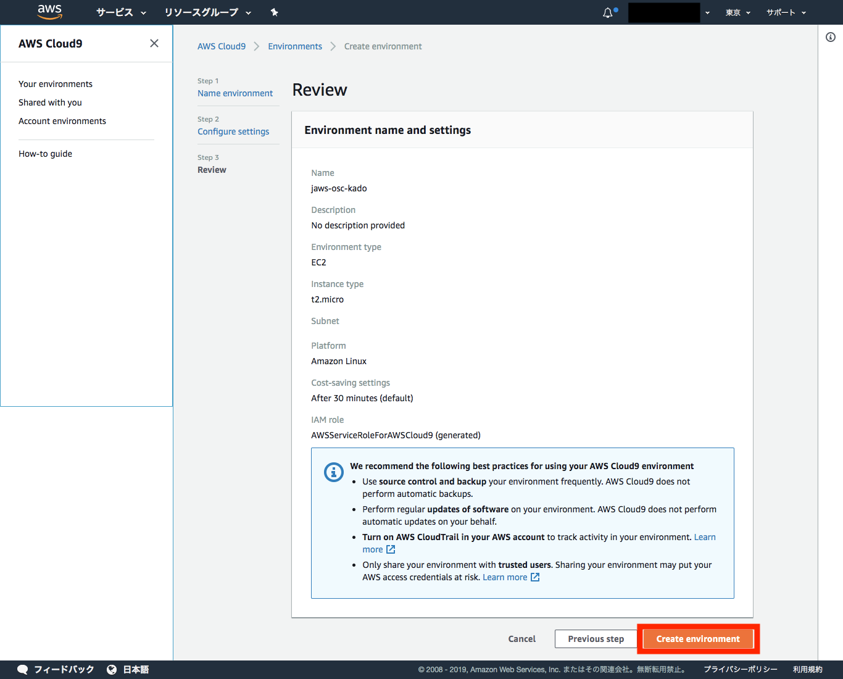843x679 pixels.
Task: Select the After 30 minutes (default) value
Action: (362, 398)
